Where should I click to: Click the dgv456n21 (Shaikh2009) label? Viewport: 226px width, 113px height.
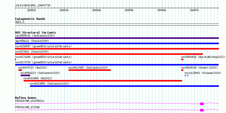(x=32, y=41)
